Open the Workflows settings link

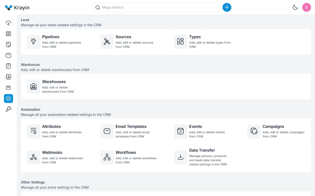click(x=126, y=153)
